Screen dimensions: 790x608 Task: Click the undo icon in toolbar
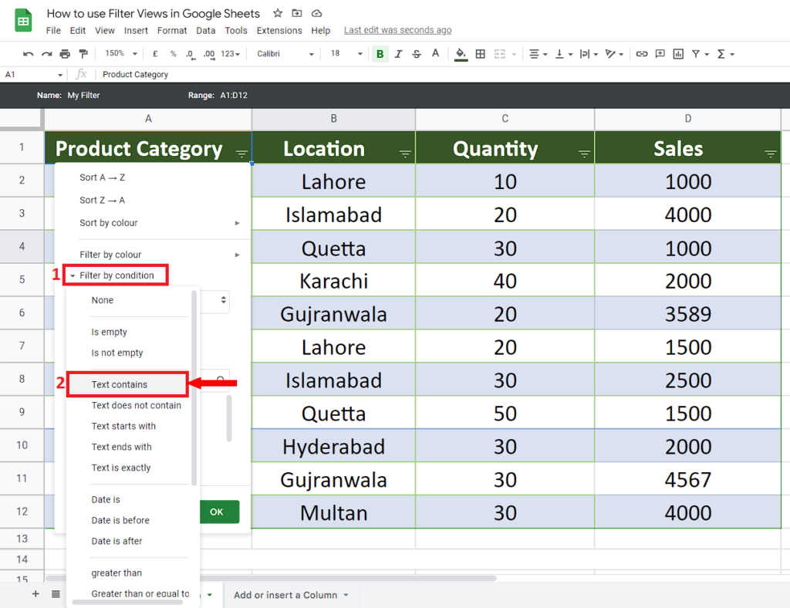[x=29, y=54]
